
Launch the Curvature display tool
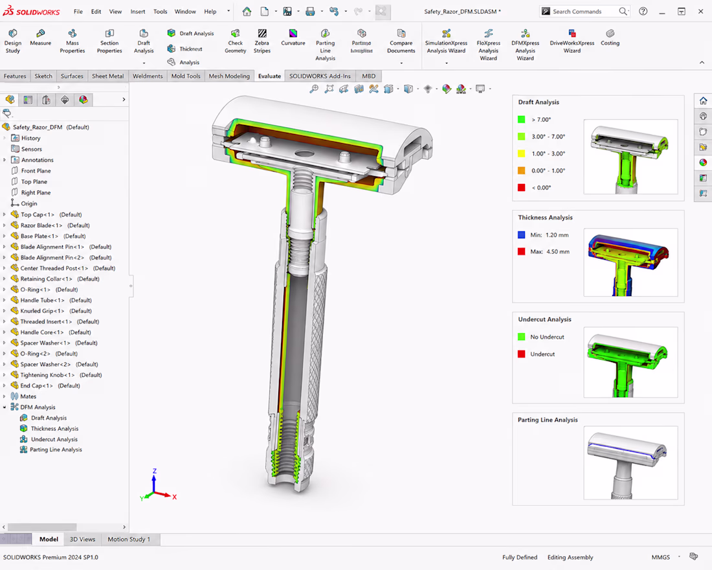tap(293, 38)
